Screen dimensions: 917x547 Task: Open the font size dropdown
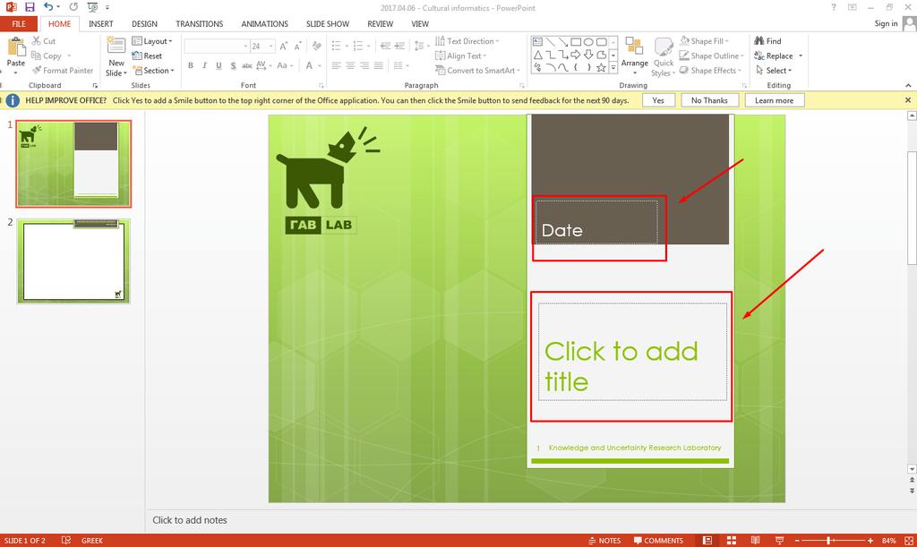pyautogui.click(x=270, y=47)
